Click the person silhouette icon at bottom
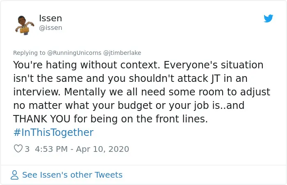This screenshot has width=287, height=185. click(x=14, y=175)
